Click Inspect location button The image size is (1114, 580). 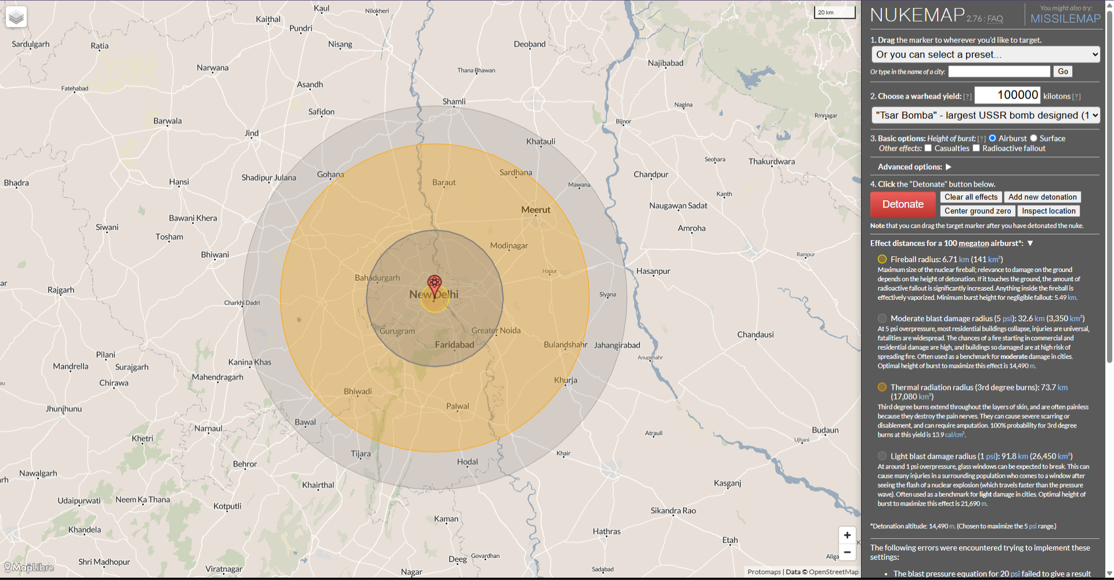[x=1048, y=211]
